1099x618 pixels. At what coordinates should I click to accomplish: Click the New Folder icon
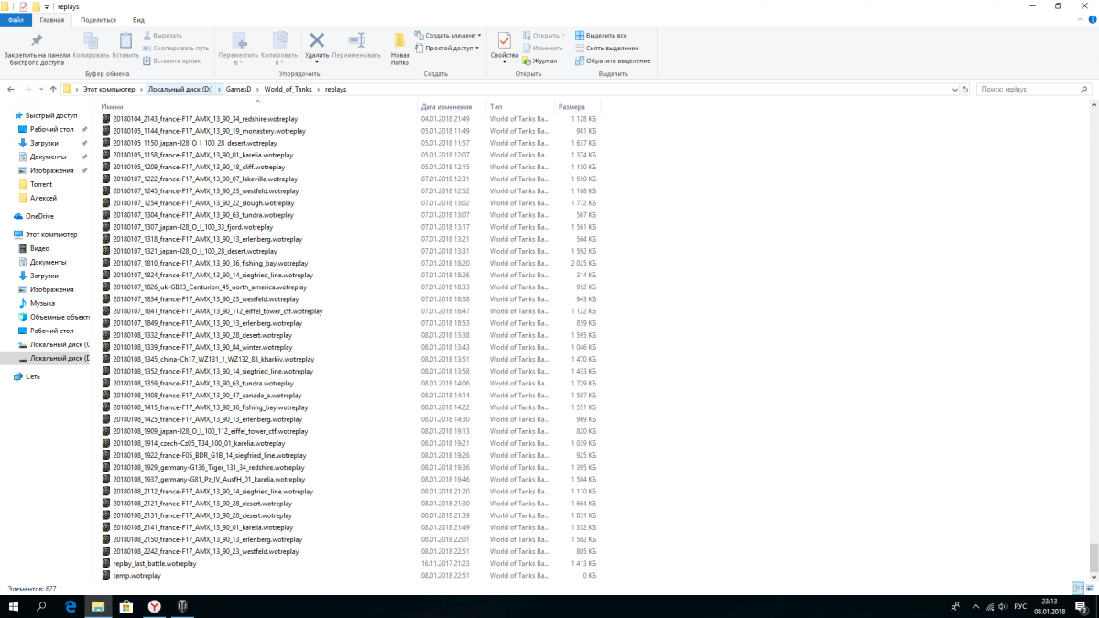tap(400, 41)
